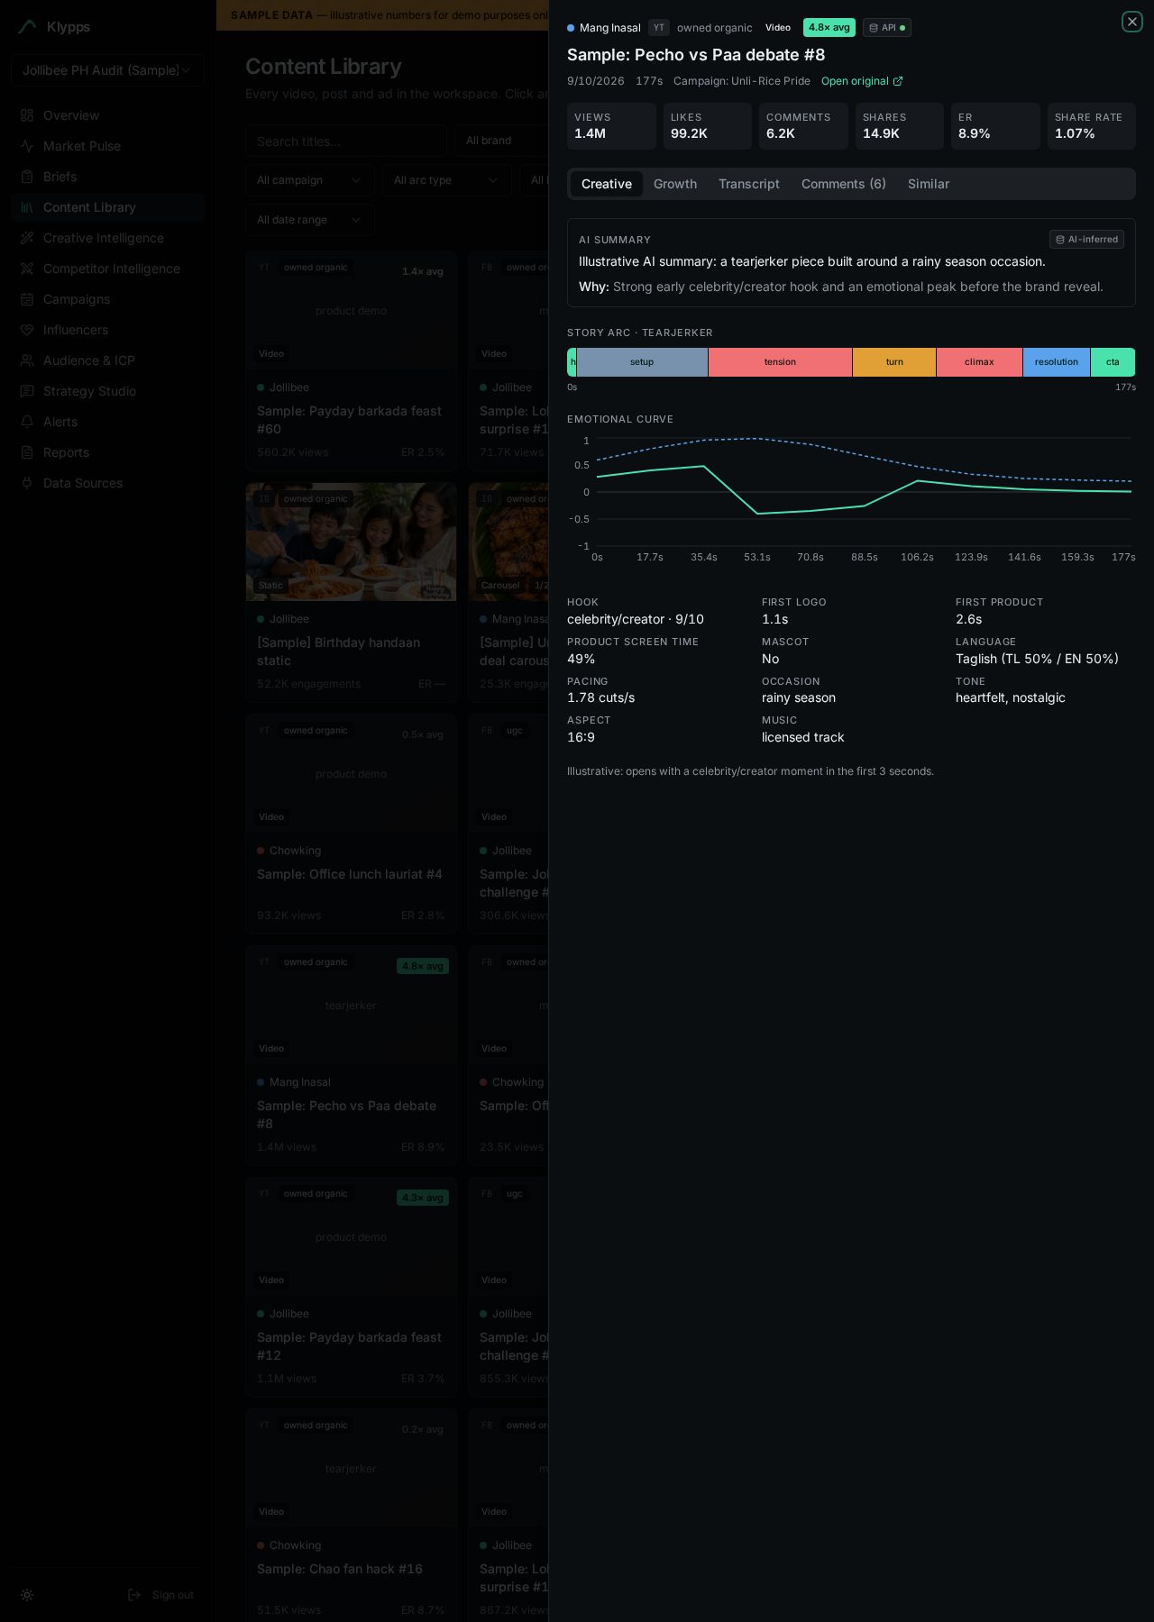The width and height of the screenshot is (1154, 1622).
Task: Click the Content Library sidebar icon
Action: 27,207
